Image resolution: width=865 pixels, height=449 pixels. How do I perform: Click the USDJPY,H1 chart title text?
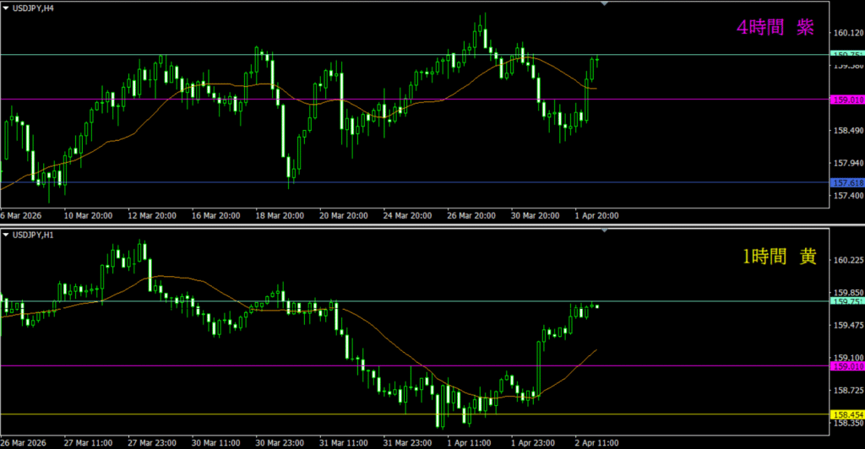click(x=35, y=235)
